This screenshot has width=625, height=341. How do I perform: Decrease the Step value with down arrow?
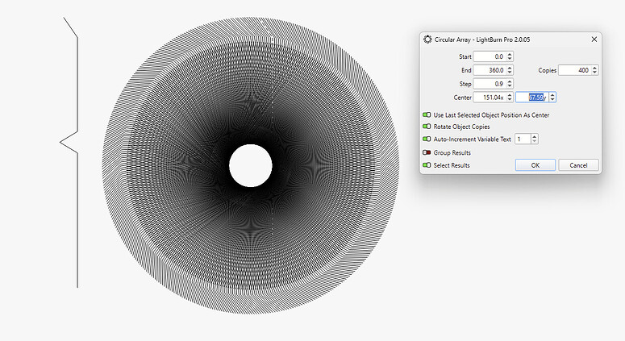(x=510, y=86)
